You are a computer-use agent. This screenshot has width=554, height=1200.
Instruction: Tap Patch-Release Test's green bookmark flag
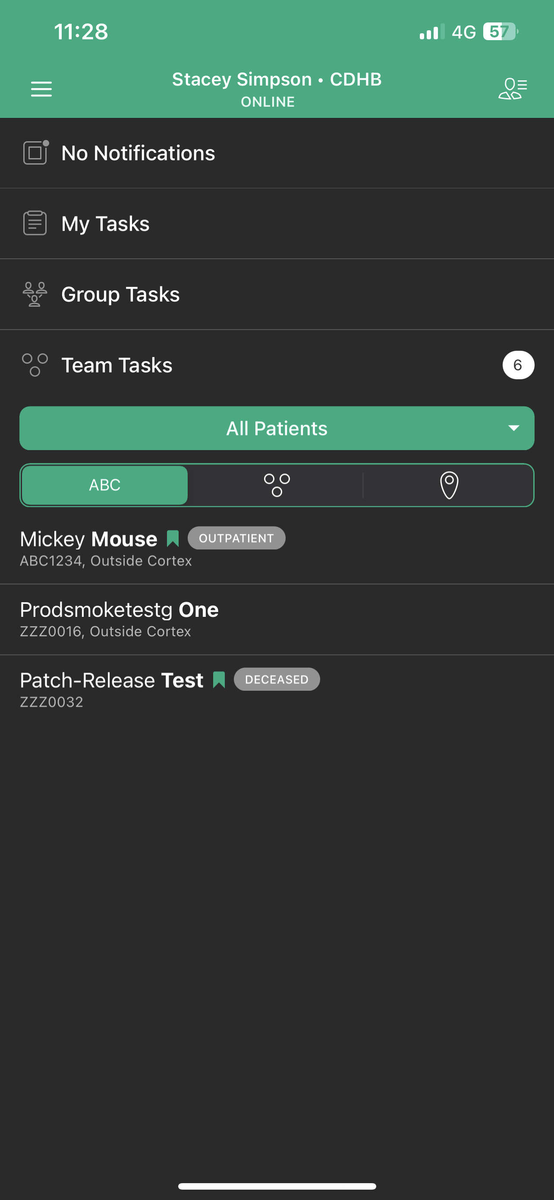point(219,679)
